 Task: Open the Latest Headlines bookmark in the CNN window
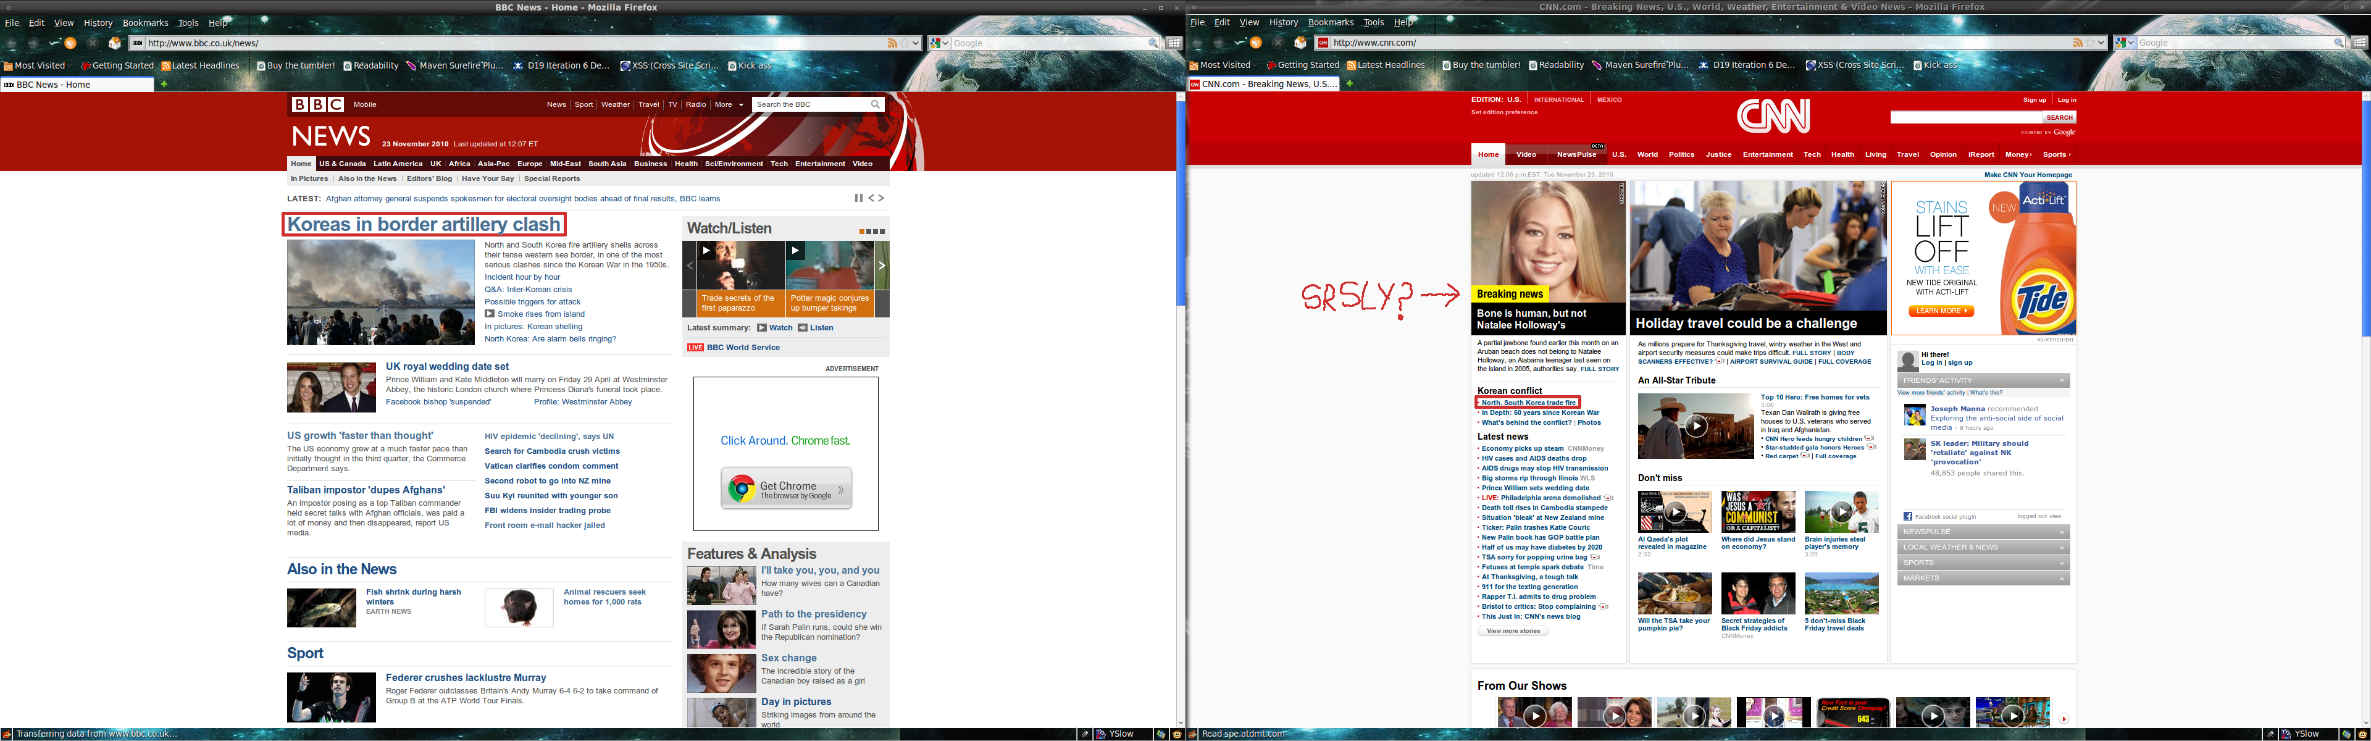[1385, 65]
